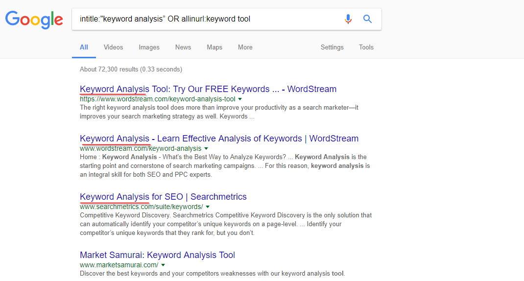Open dropdown arrow next to searchmetrics URL
The height and width of the screenshot is (281, 524).
point(208,207)
